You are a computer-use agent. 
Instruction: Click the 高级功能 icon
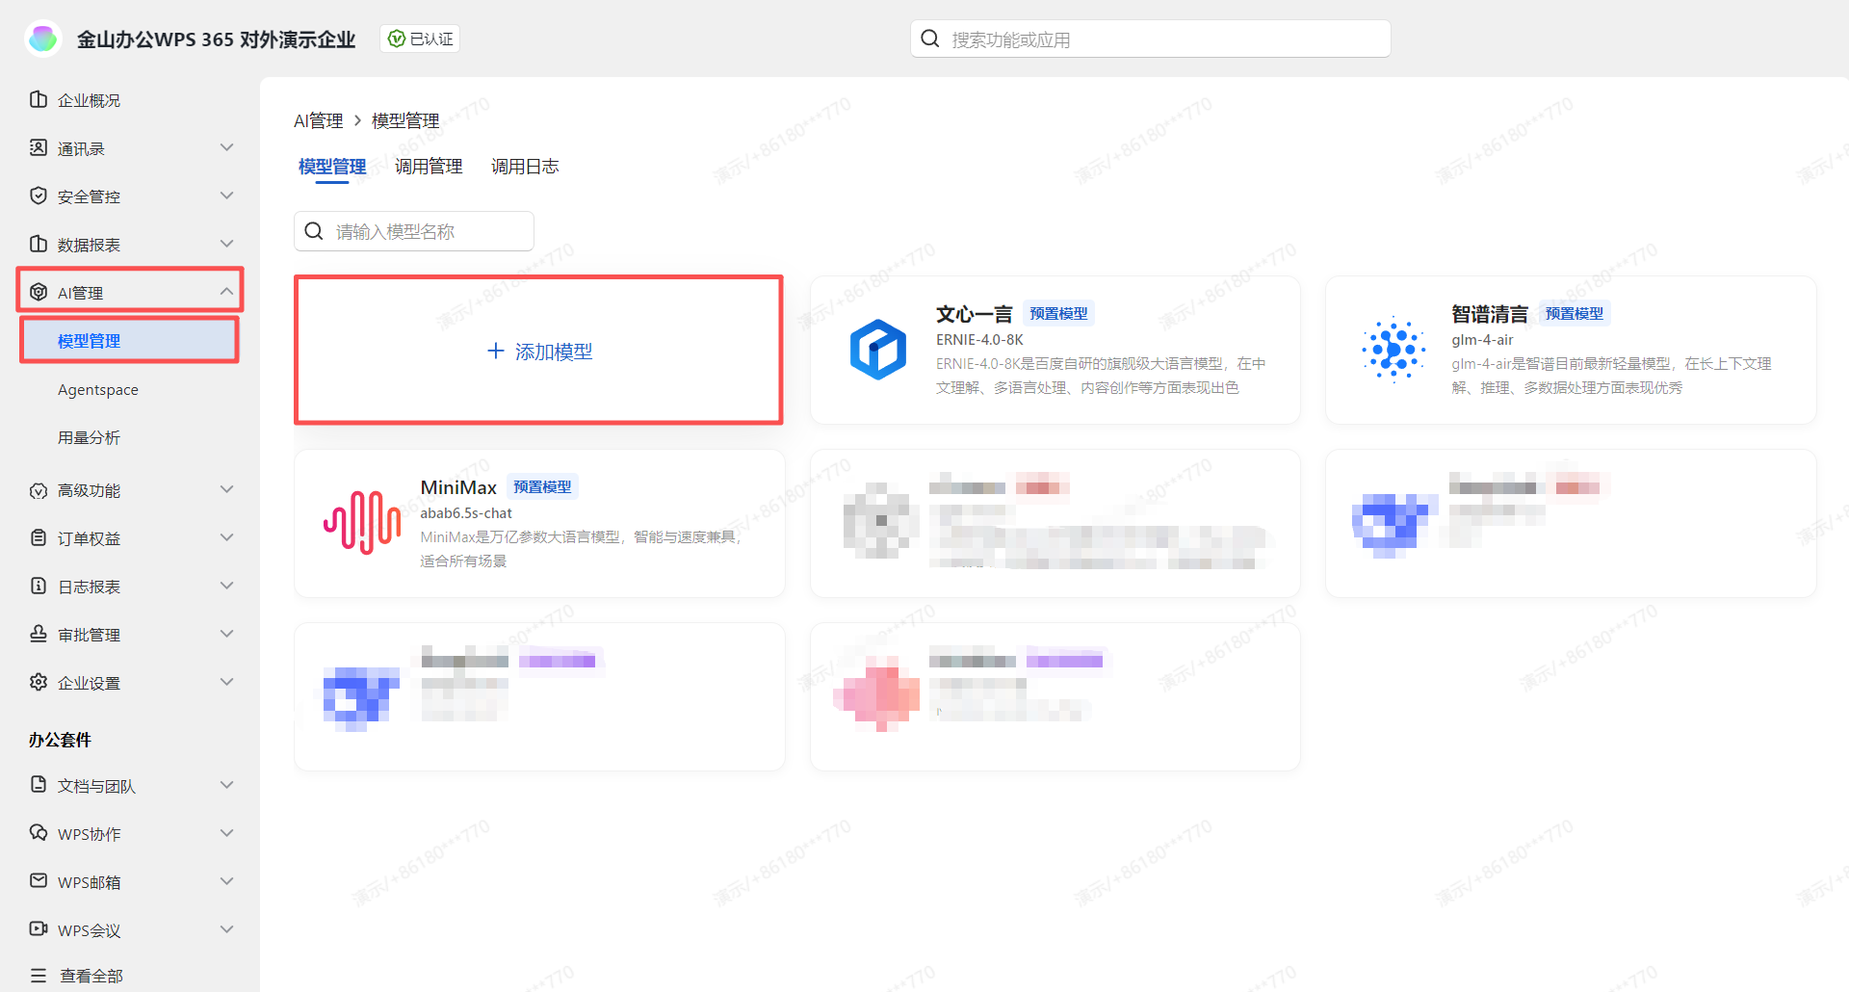(39, 490)
